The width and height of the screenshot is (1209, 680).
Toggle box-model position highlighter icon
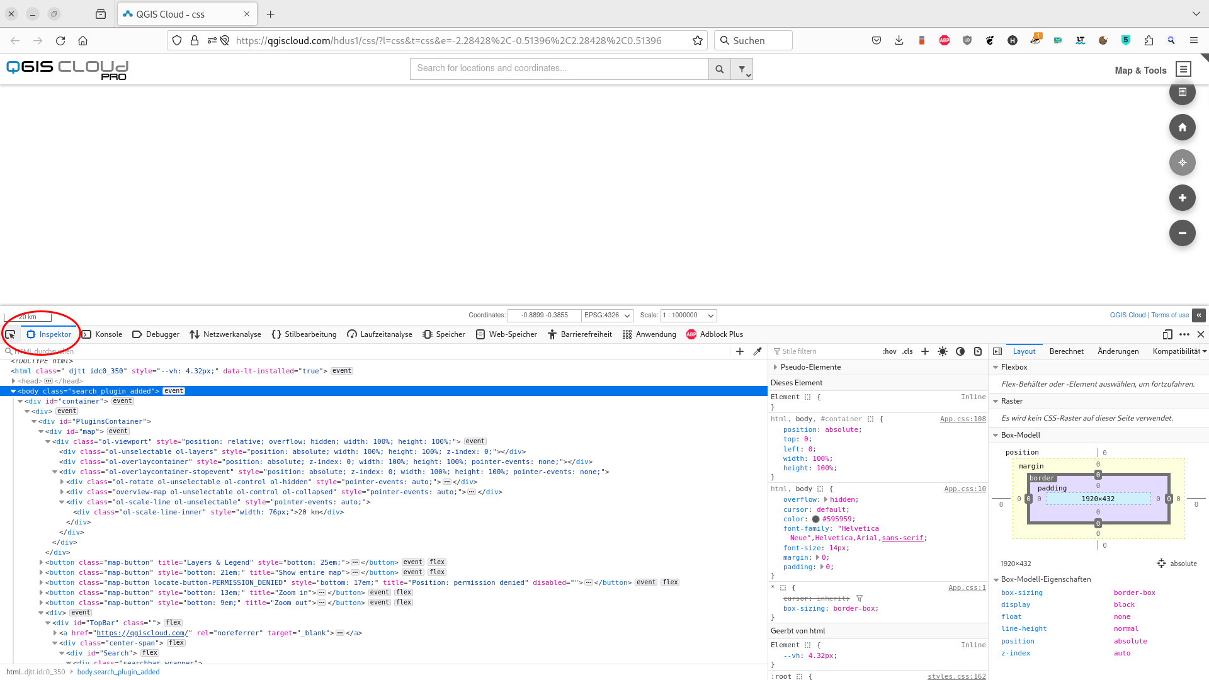coord(1161,563)
